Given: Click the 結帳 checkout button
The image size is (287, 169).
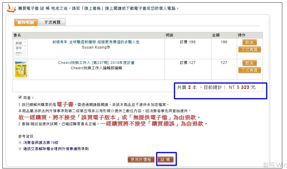Looking at the screenshot, I should tap(165, 160).
